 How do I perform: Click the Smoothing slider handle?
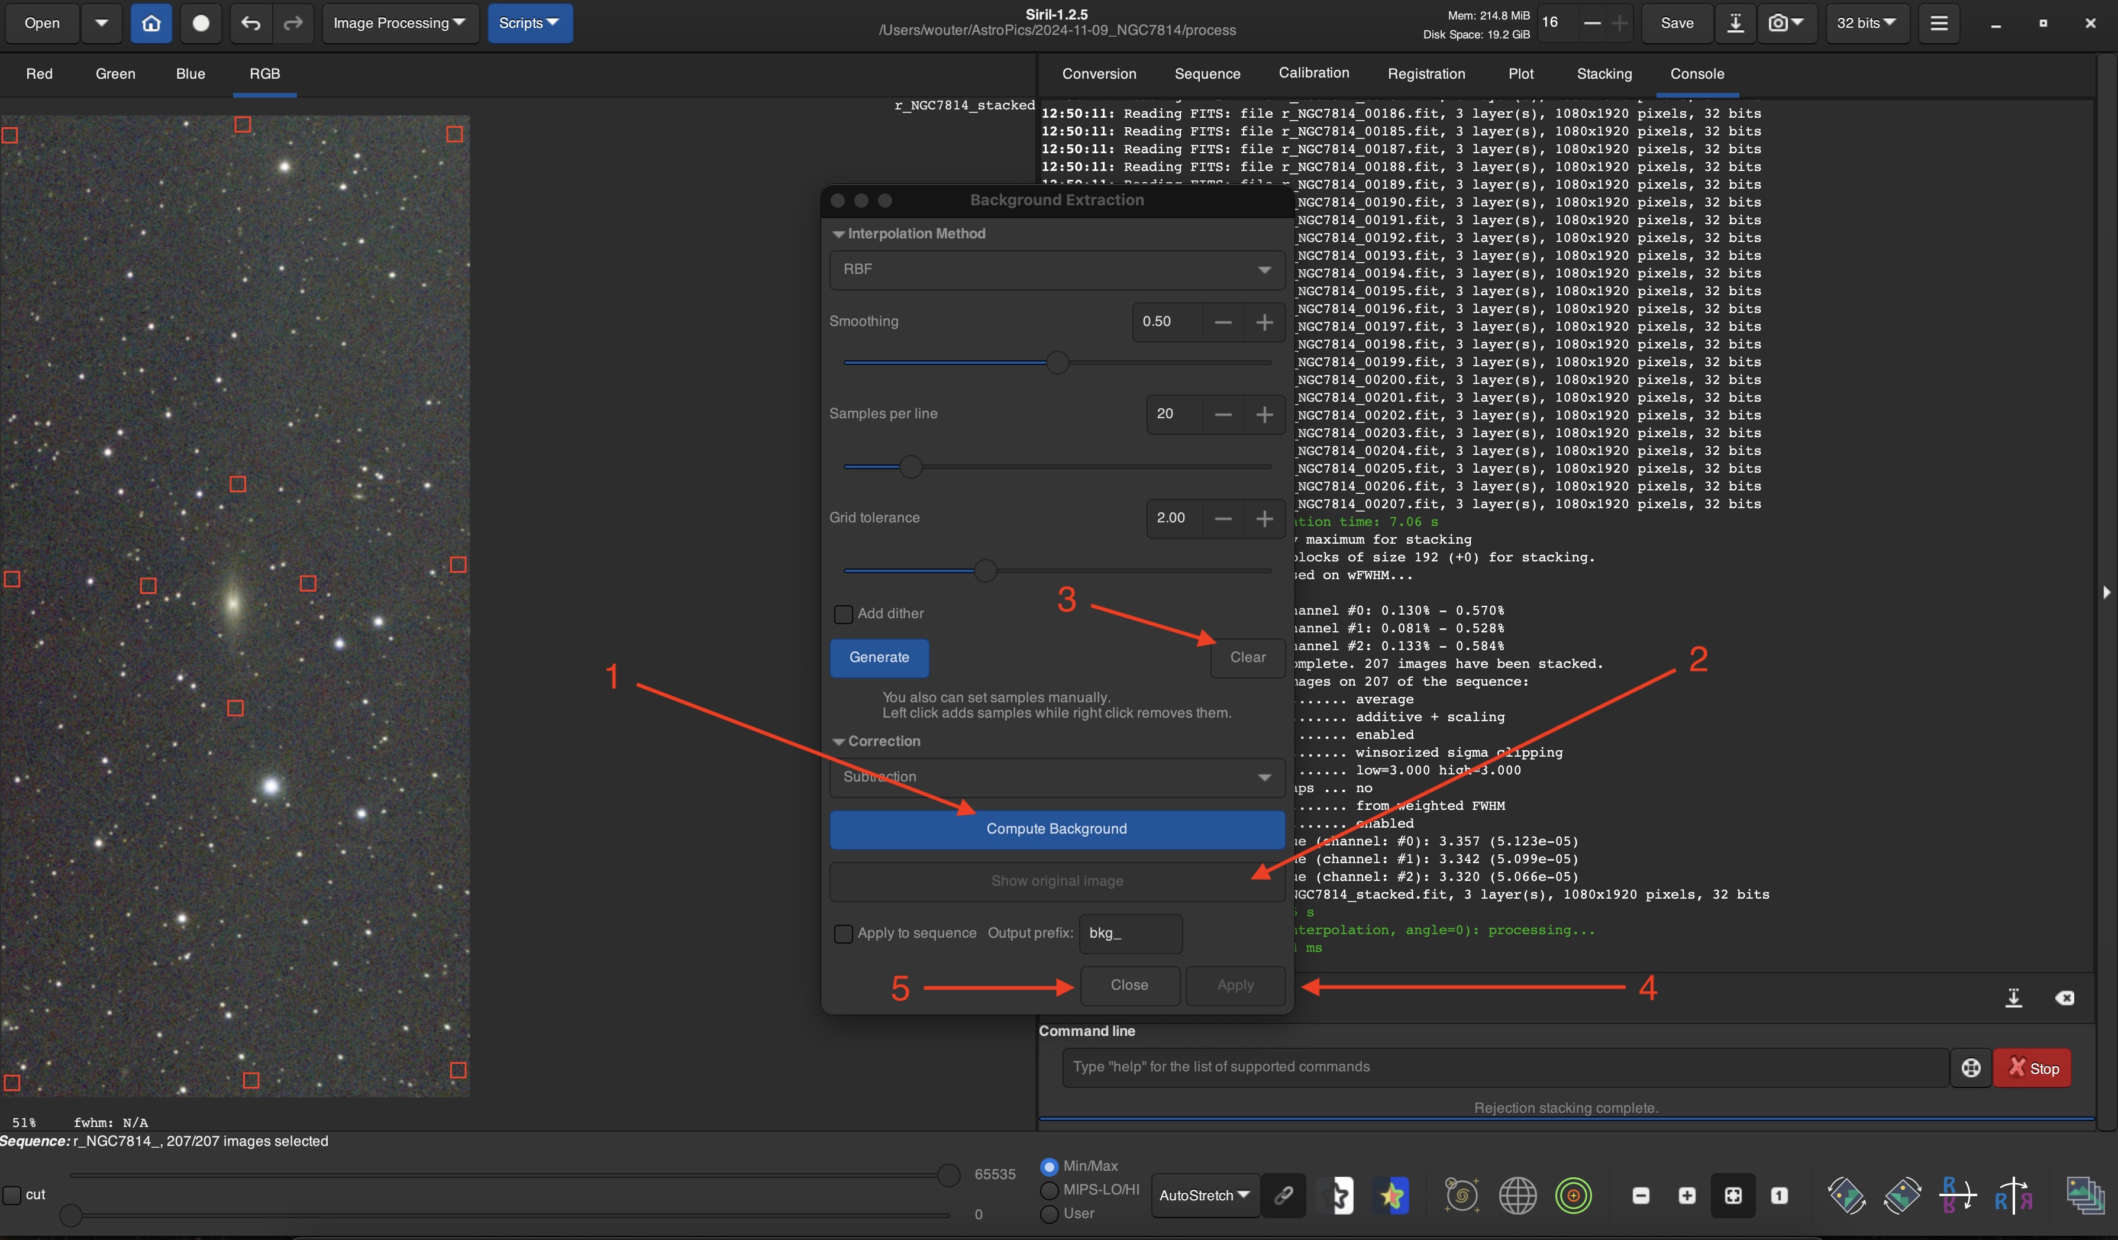pos(1057,362)
